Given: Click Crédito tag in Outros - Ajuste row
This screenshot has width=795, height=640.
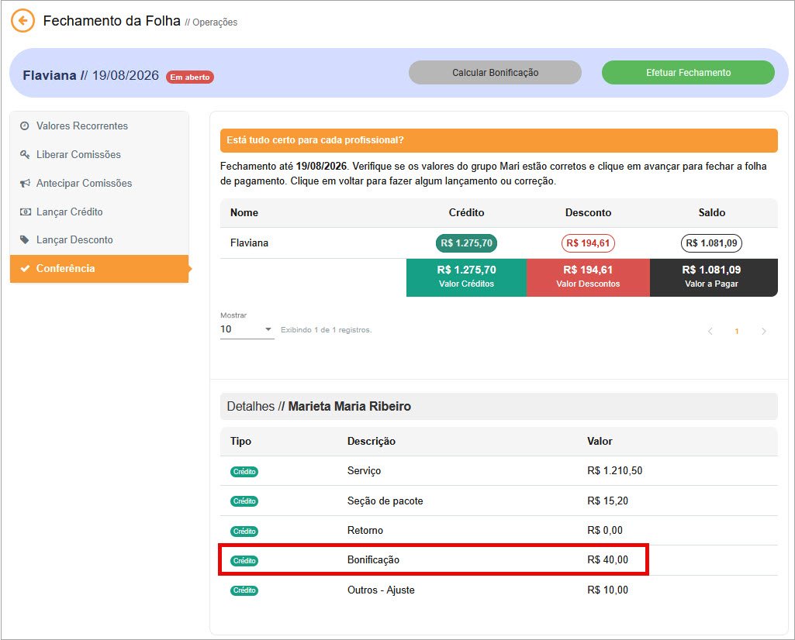Looking at the screenshot, I should click(x=244, y=590).
